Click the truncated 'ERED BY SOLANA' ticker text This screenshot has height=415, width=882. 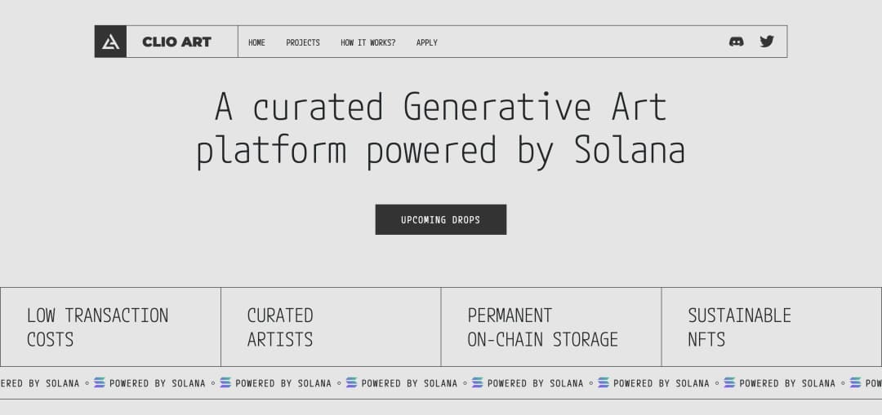tap(40, 383)
